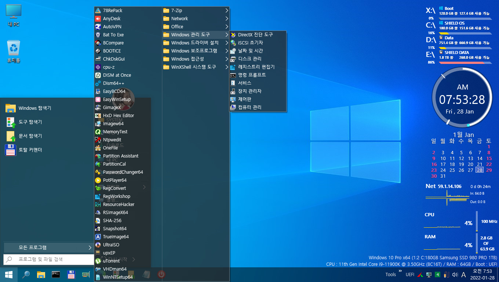Expand the Network folder submenu

[x=196, y=18]
